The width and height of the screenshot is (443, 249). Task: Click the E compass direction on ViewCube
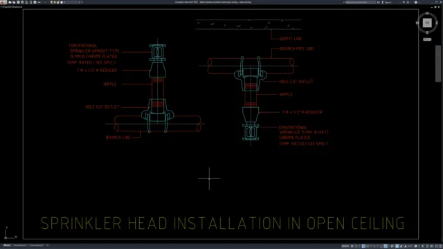click(437, 23)
